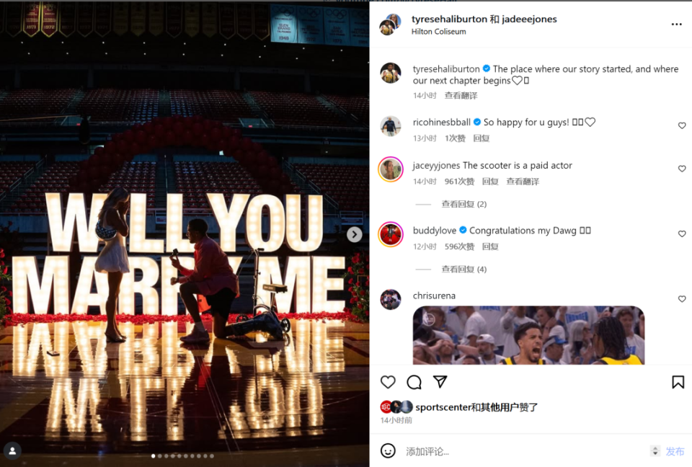This screenshot has height=467, width=692.
Task: Show translation of the post caption
Action: (461, 95)
